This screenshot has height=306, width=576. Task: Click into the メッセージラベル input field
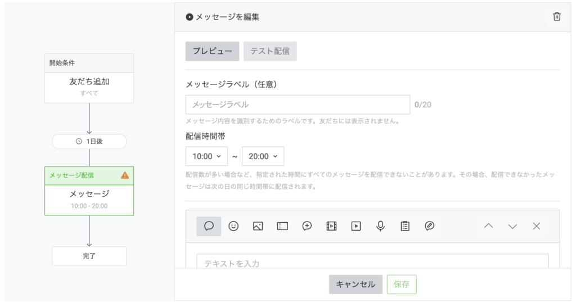tap(298, 105)
